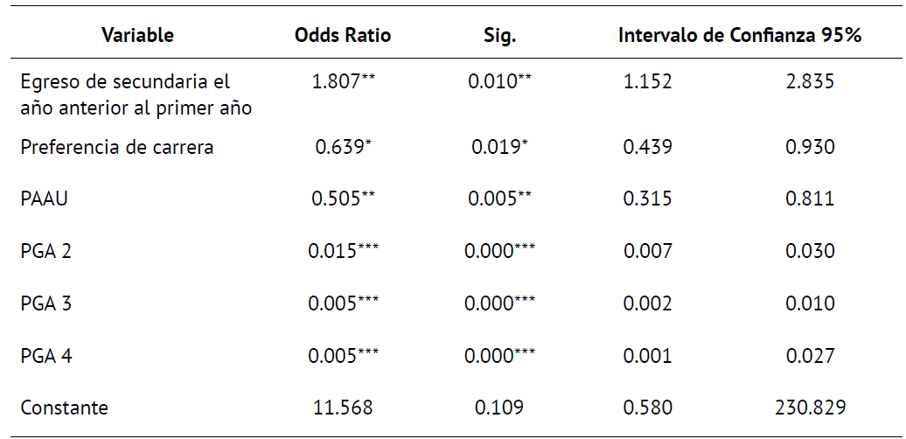This screenshot has width=906, height=439.
Task: Click the Variable column header
Action: coord(138,36)
